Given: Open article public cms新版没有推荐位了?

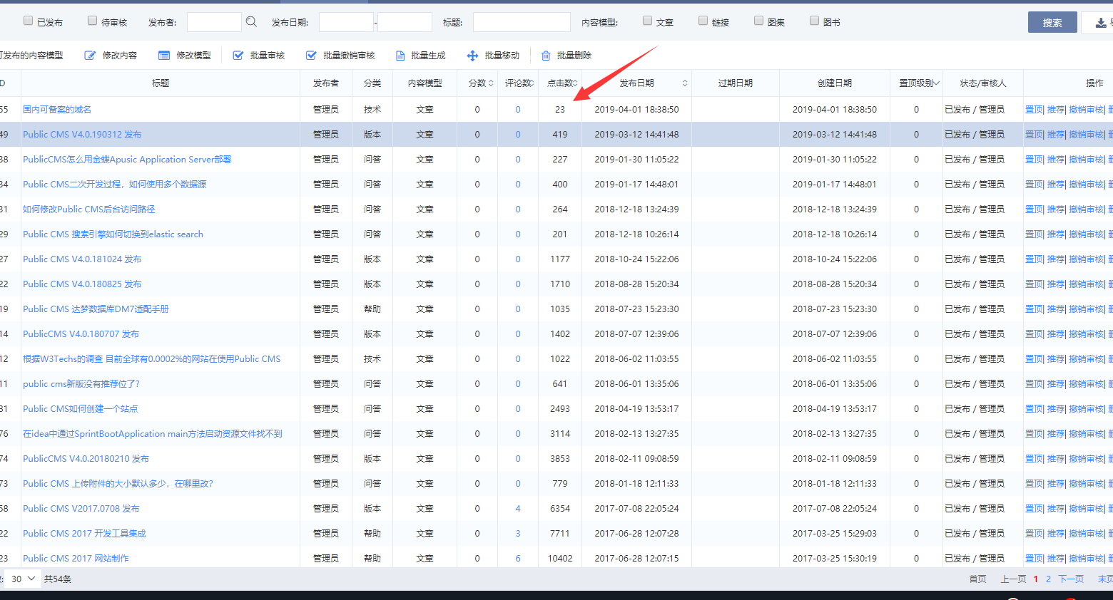Looking at the screenshot, I should pyautogui.click(x=81, y=384).
